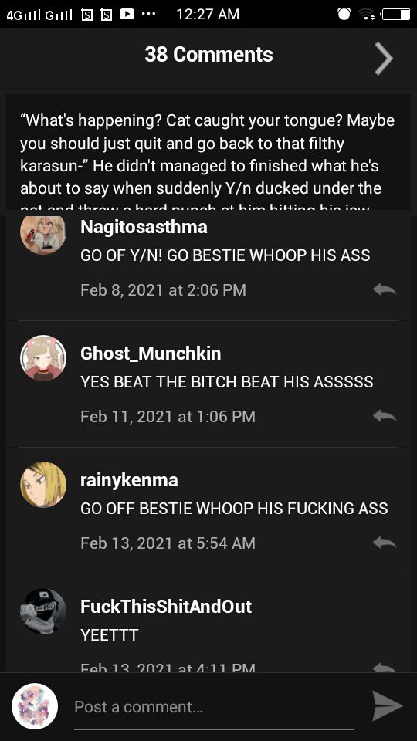The image size is (417, 741).
Task: Tap the reply arrow on Nagitosasthma's comment
Action: [384, 289]
